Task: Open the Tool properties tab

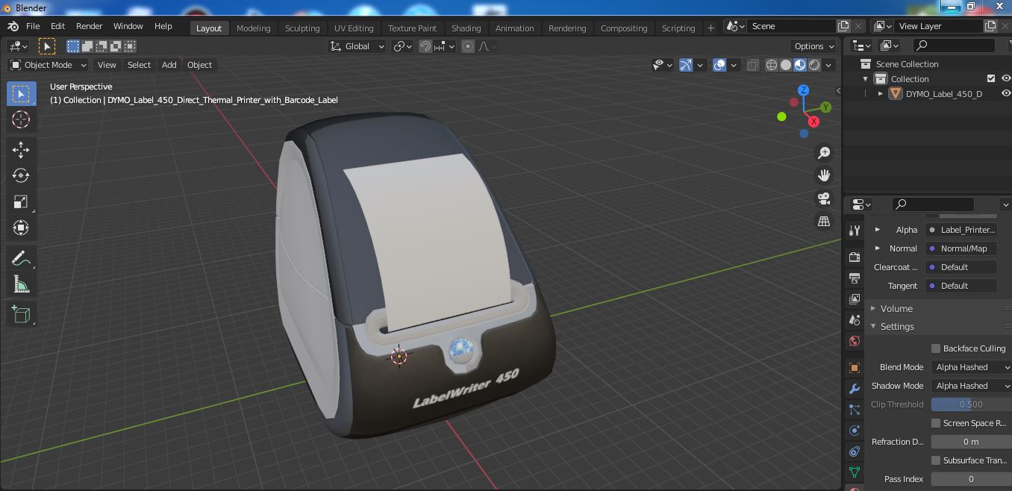Action: coord(855,231)
